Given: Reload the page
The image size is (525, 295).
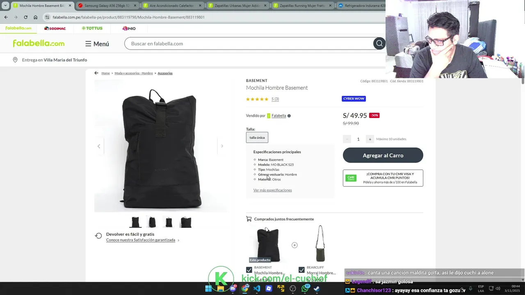Looking at the screenshot, I should pyautogui.click(x=25, y=17).
